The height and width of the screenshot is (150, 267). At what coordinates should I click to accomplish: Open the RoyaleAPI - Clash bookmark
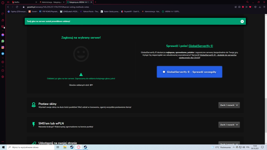(131, 11)
